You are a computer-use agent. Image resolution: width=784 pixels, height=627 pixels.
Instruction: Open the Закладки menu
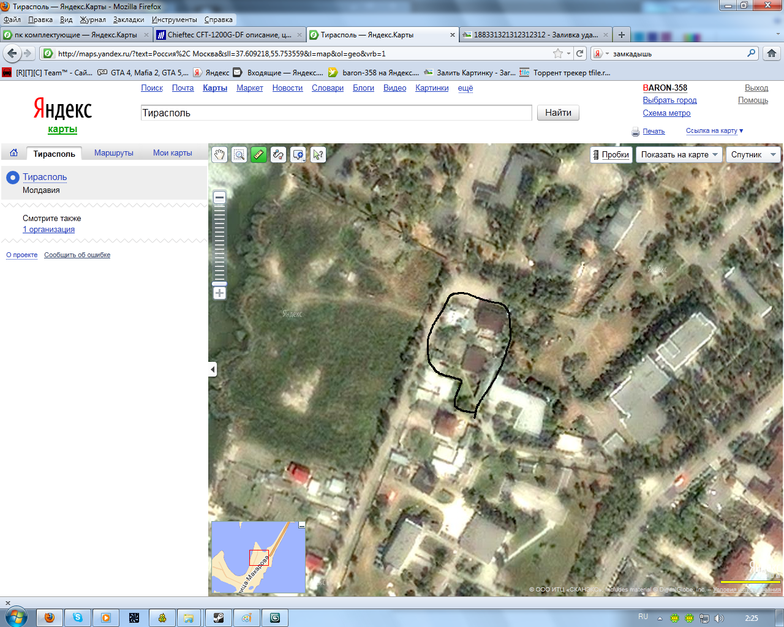coord(129,20)
